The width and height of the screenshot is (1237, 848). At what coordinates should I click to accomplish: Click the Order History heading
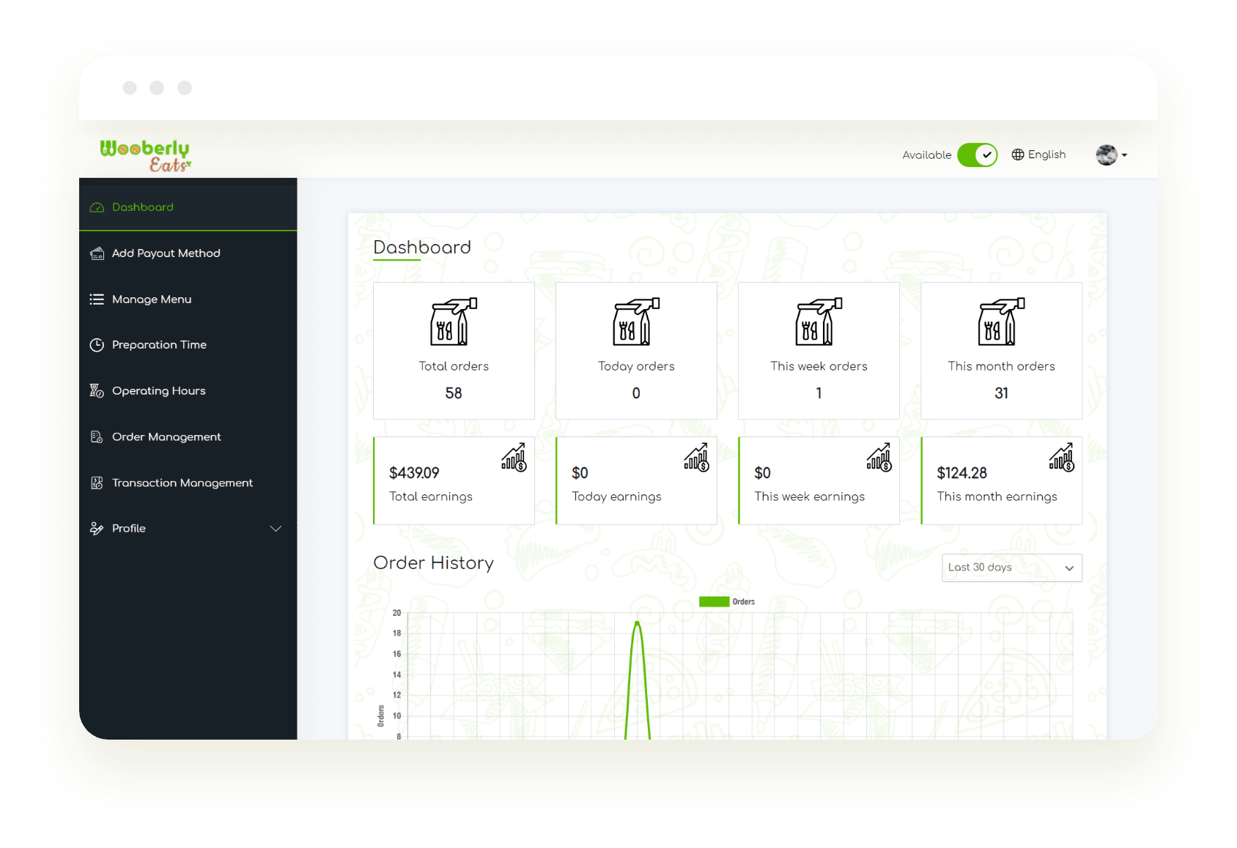coord(433,562)
